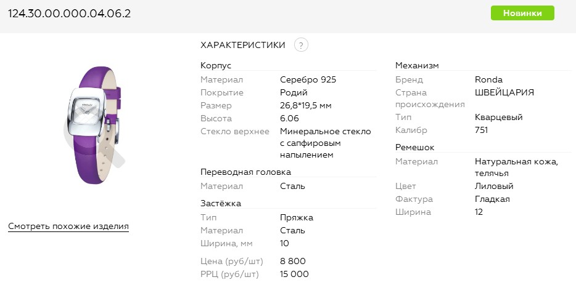Viewport: 576px width, 293px height.
Task: Click the Лиловый strap colour value
Action: (494, 186)
